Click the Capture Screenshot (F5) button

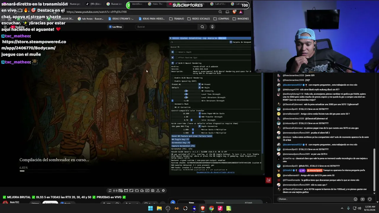click(x=183, y=146)
